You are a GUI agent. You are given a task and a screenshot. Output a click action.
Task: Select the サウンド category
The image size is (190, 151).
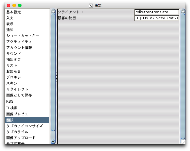point(27,53)
